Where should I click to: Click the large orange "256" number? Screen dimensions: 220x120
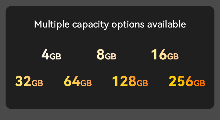click(181, 81)
